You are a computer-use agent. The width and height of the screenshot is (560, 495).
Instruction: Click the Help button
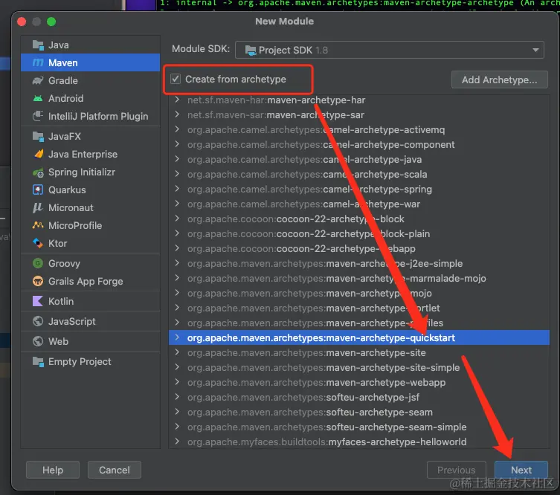click(53, 470)
